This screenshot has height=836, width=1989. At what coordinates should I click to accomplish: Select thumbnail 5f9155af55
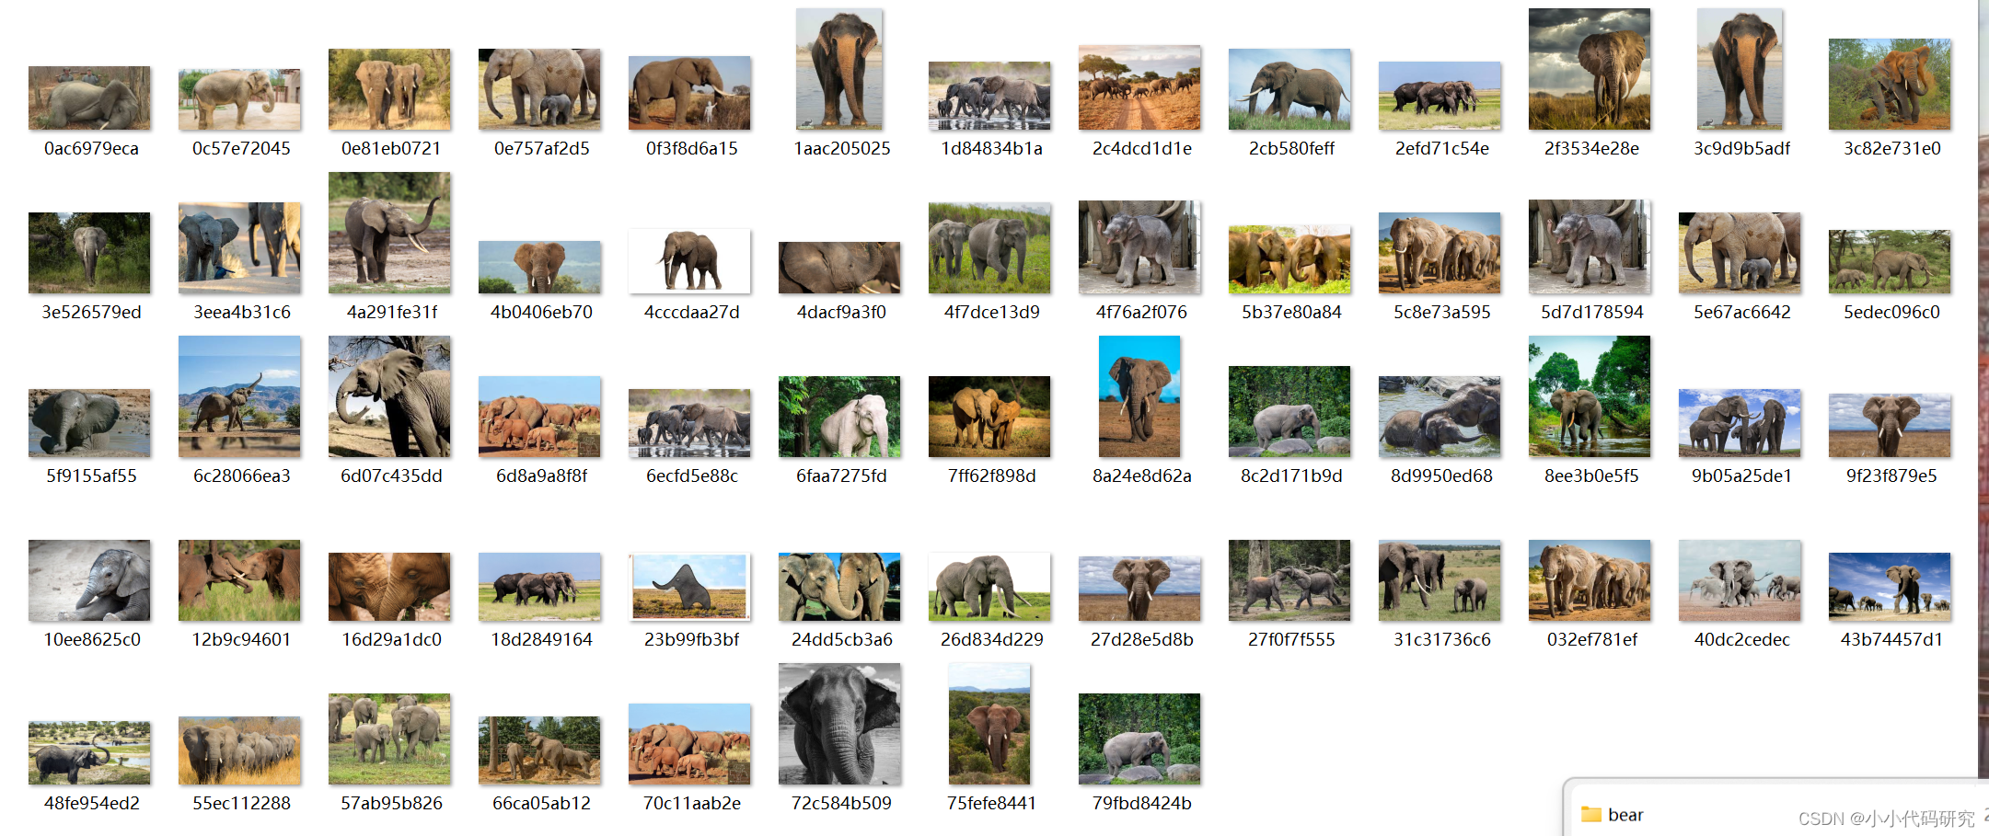point(89,423)
